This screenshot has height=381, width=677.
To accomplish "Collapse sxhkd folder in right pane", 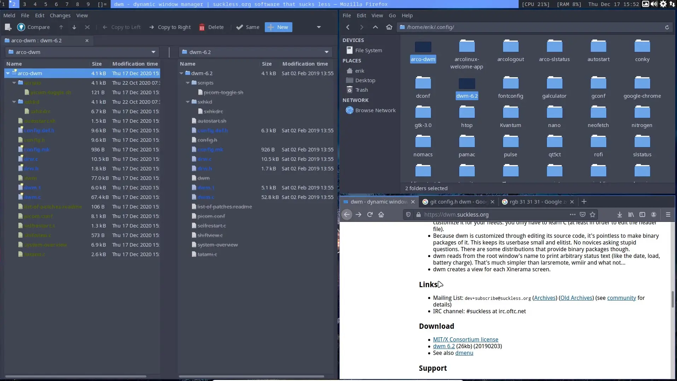I will (188, 102).
